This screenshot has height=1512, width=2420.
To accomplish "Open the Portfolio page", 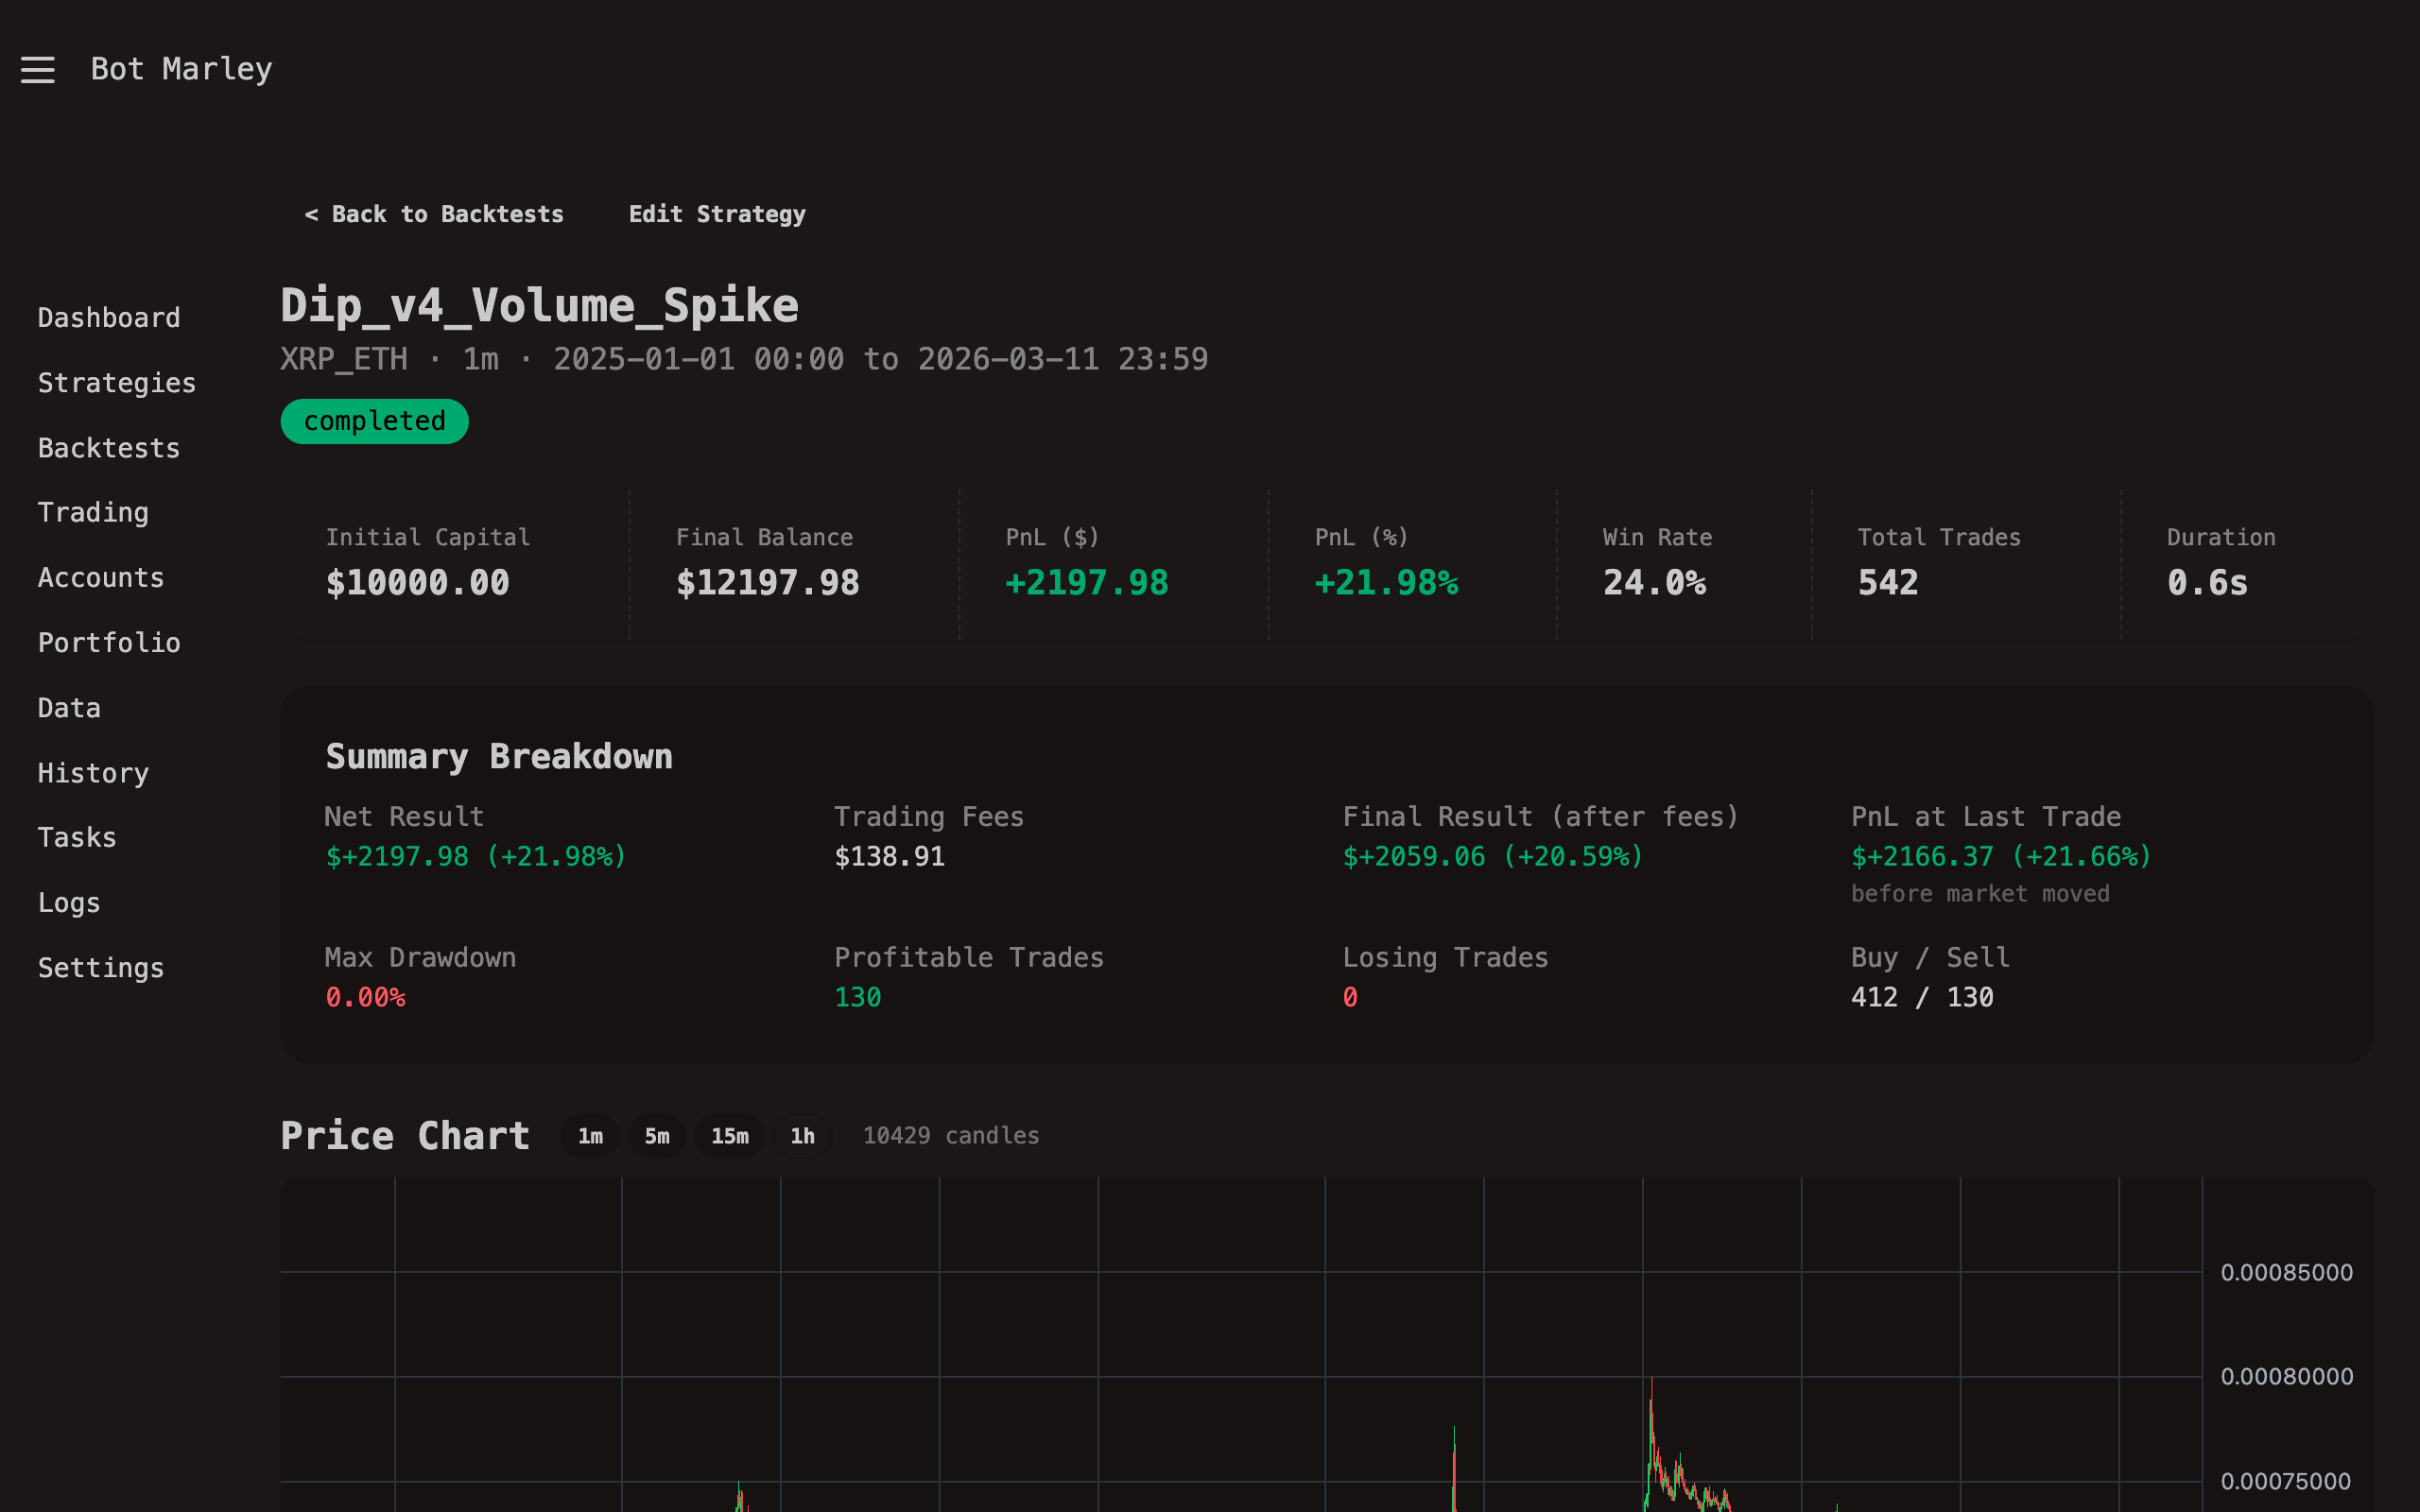I will 109,642.
